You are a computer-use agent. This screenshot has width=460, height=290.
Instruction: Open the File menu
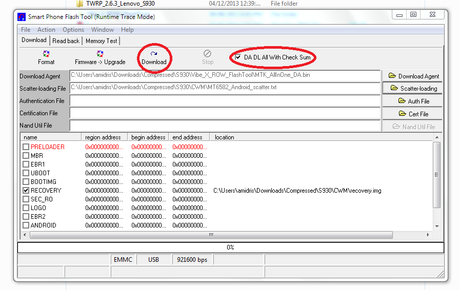(x=26, y=30)
